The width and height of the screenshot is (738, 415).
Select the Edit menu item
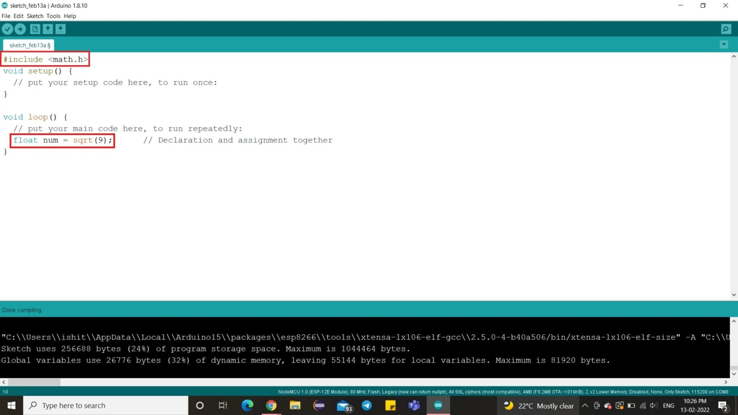(x=17, y=16)
